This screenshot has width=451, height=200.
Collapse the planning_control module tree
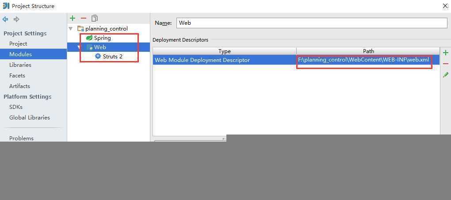tap(71, 28)
